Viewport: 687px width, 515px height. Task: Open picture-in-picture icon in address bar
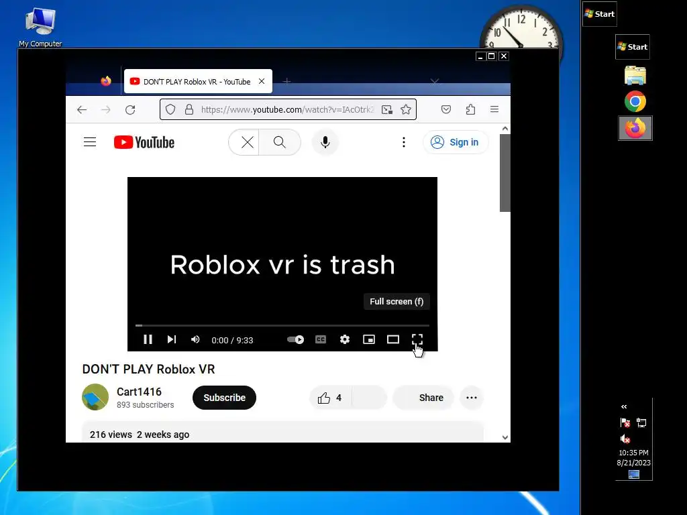point(387,109)
